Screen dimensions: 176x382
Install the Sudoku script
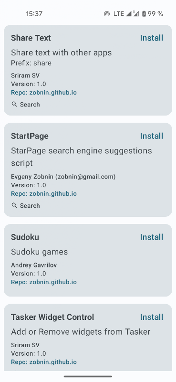(x=151, y=237)
